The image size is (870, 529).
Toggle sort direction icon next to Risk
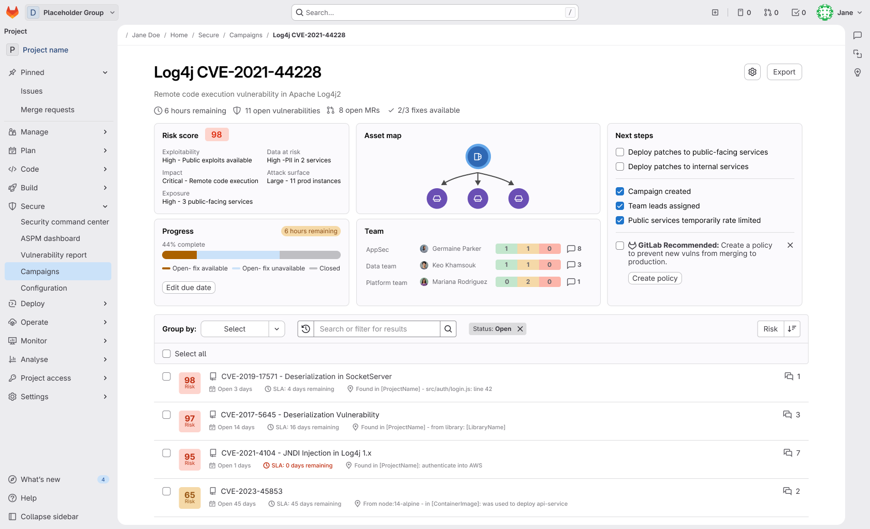tap(792, 329)
